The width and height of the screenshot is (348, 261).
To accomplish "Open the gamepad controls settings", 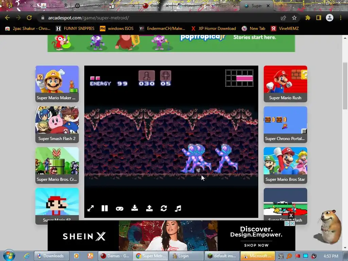I will pos(120,209).
